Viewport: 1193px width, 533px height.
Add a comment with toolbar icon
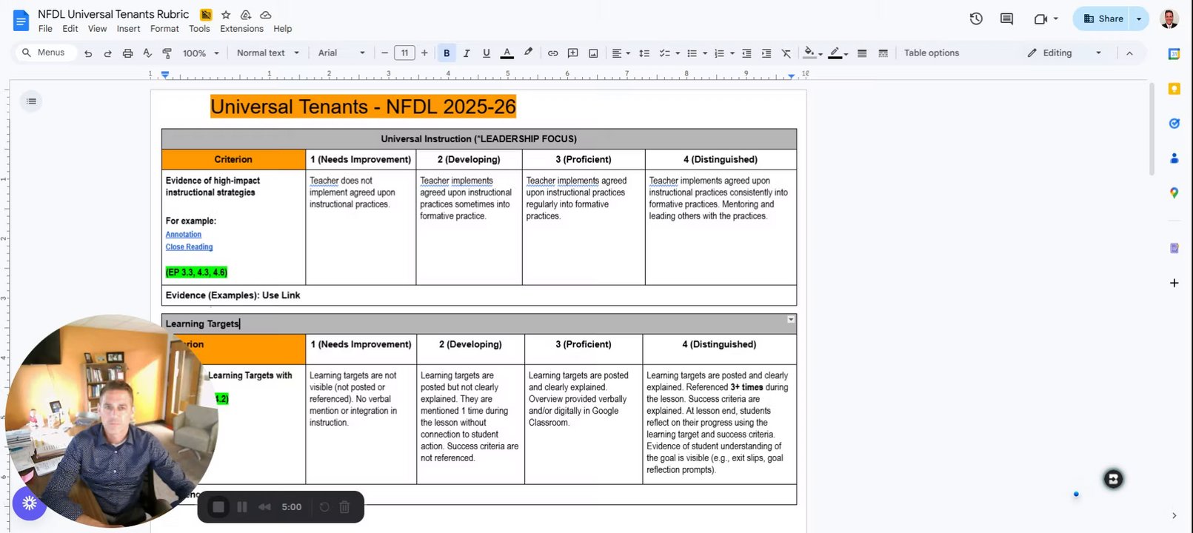[572, 53]
